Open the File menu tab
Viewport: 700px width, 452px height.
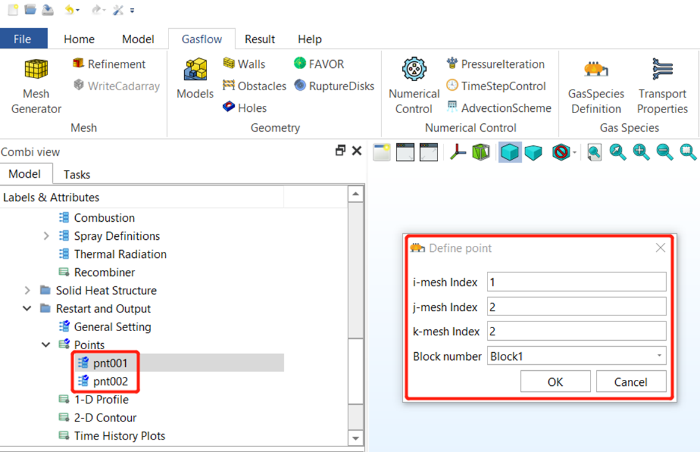(x=22, y=39)
